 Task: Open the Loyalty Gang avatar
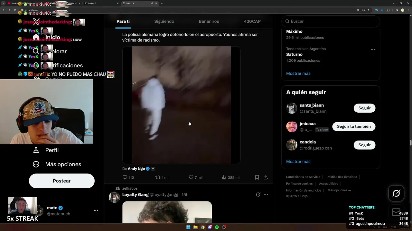point(114,197)
